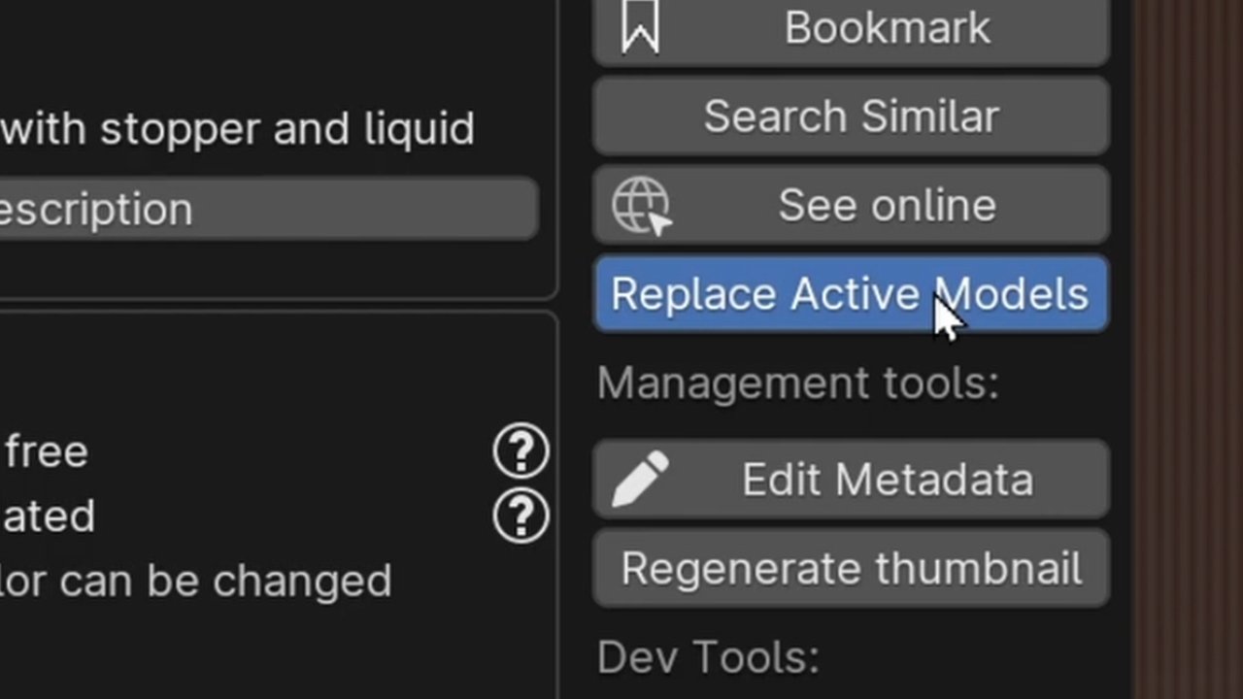Click the description field
This screenshot has width=1243, height=699.
click(x=269, y=209)
